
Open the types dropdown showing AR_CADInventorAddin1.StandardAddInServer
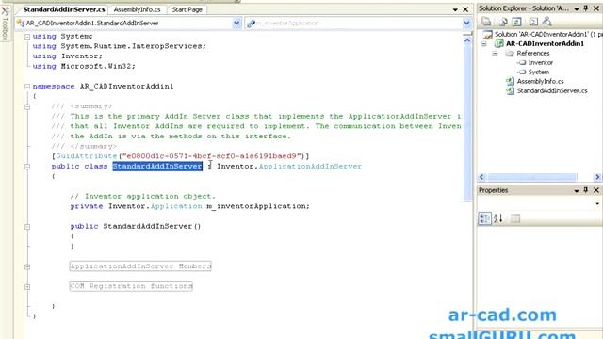click(236, 23)
